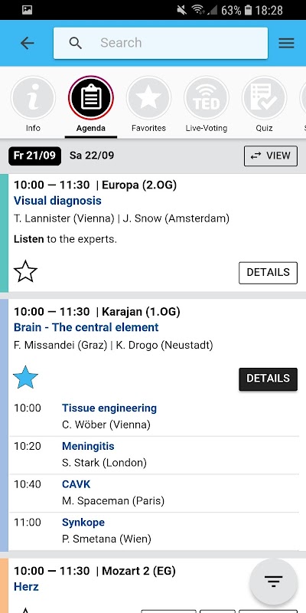
Task: Tap the floating filter button
Action: [x=274, y=582]
